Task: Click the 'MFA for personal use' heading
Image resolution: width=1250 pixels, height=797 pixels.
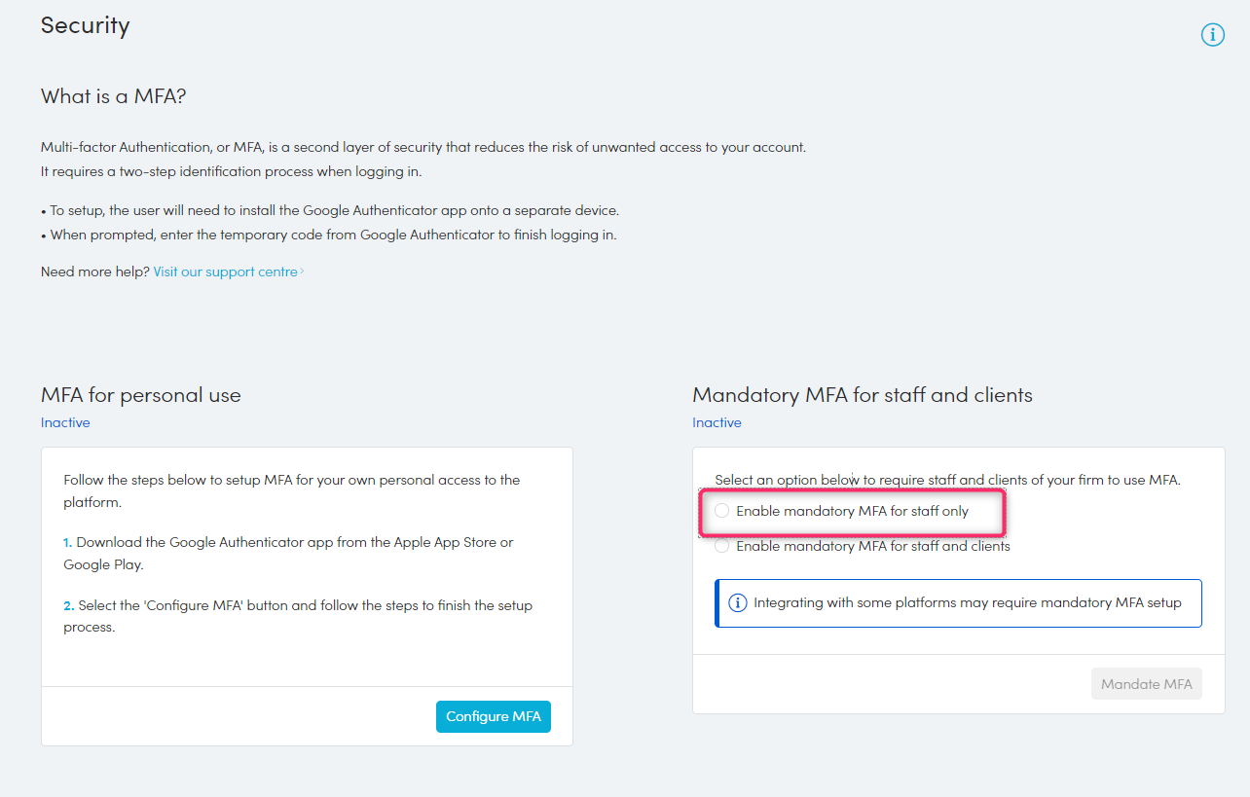Action: pyautogui.click(x=140, y=395)
